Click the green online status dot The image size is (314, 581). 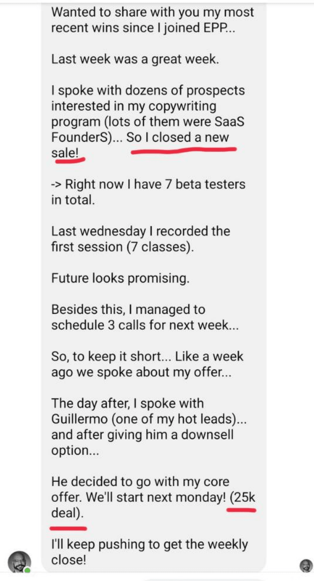(27, 570)
